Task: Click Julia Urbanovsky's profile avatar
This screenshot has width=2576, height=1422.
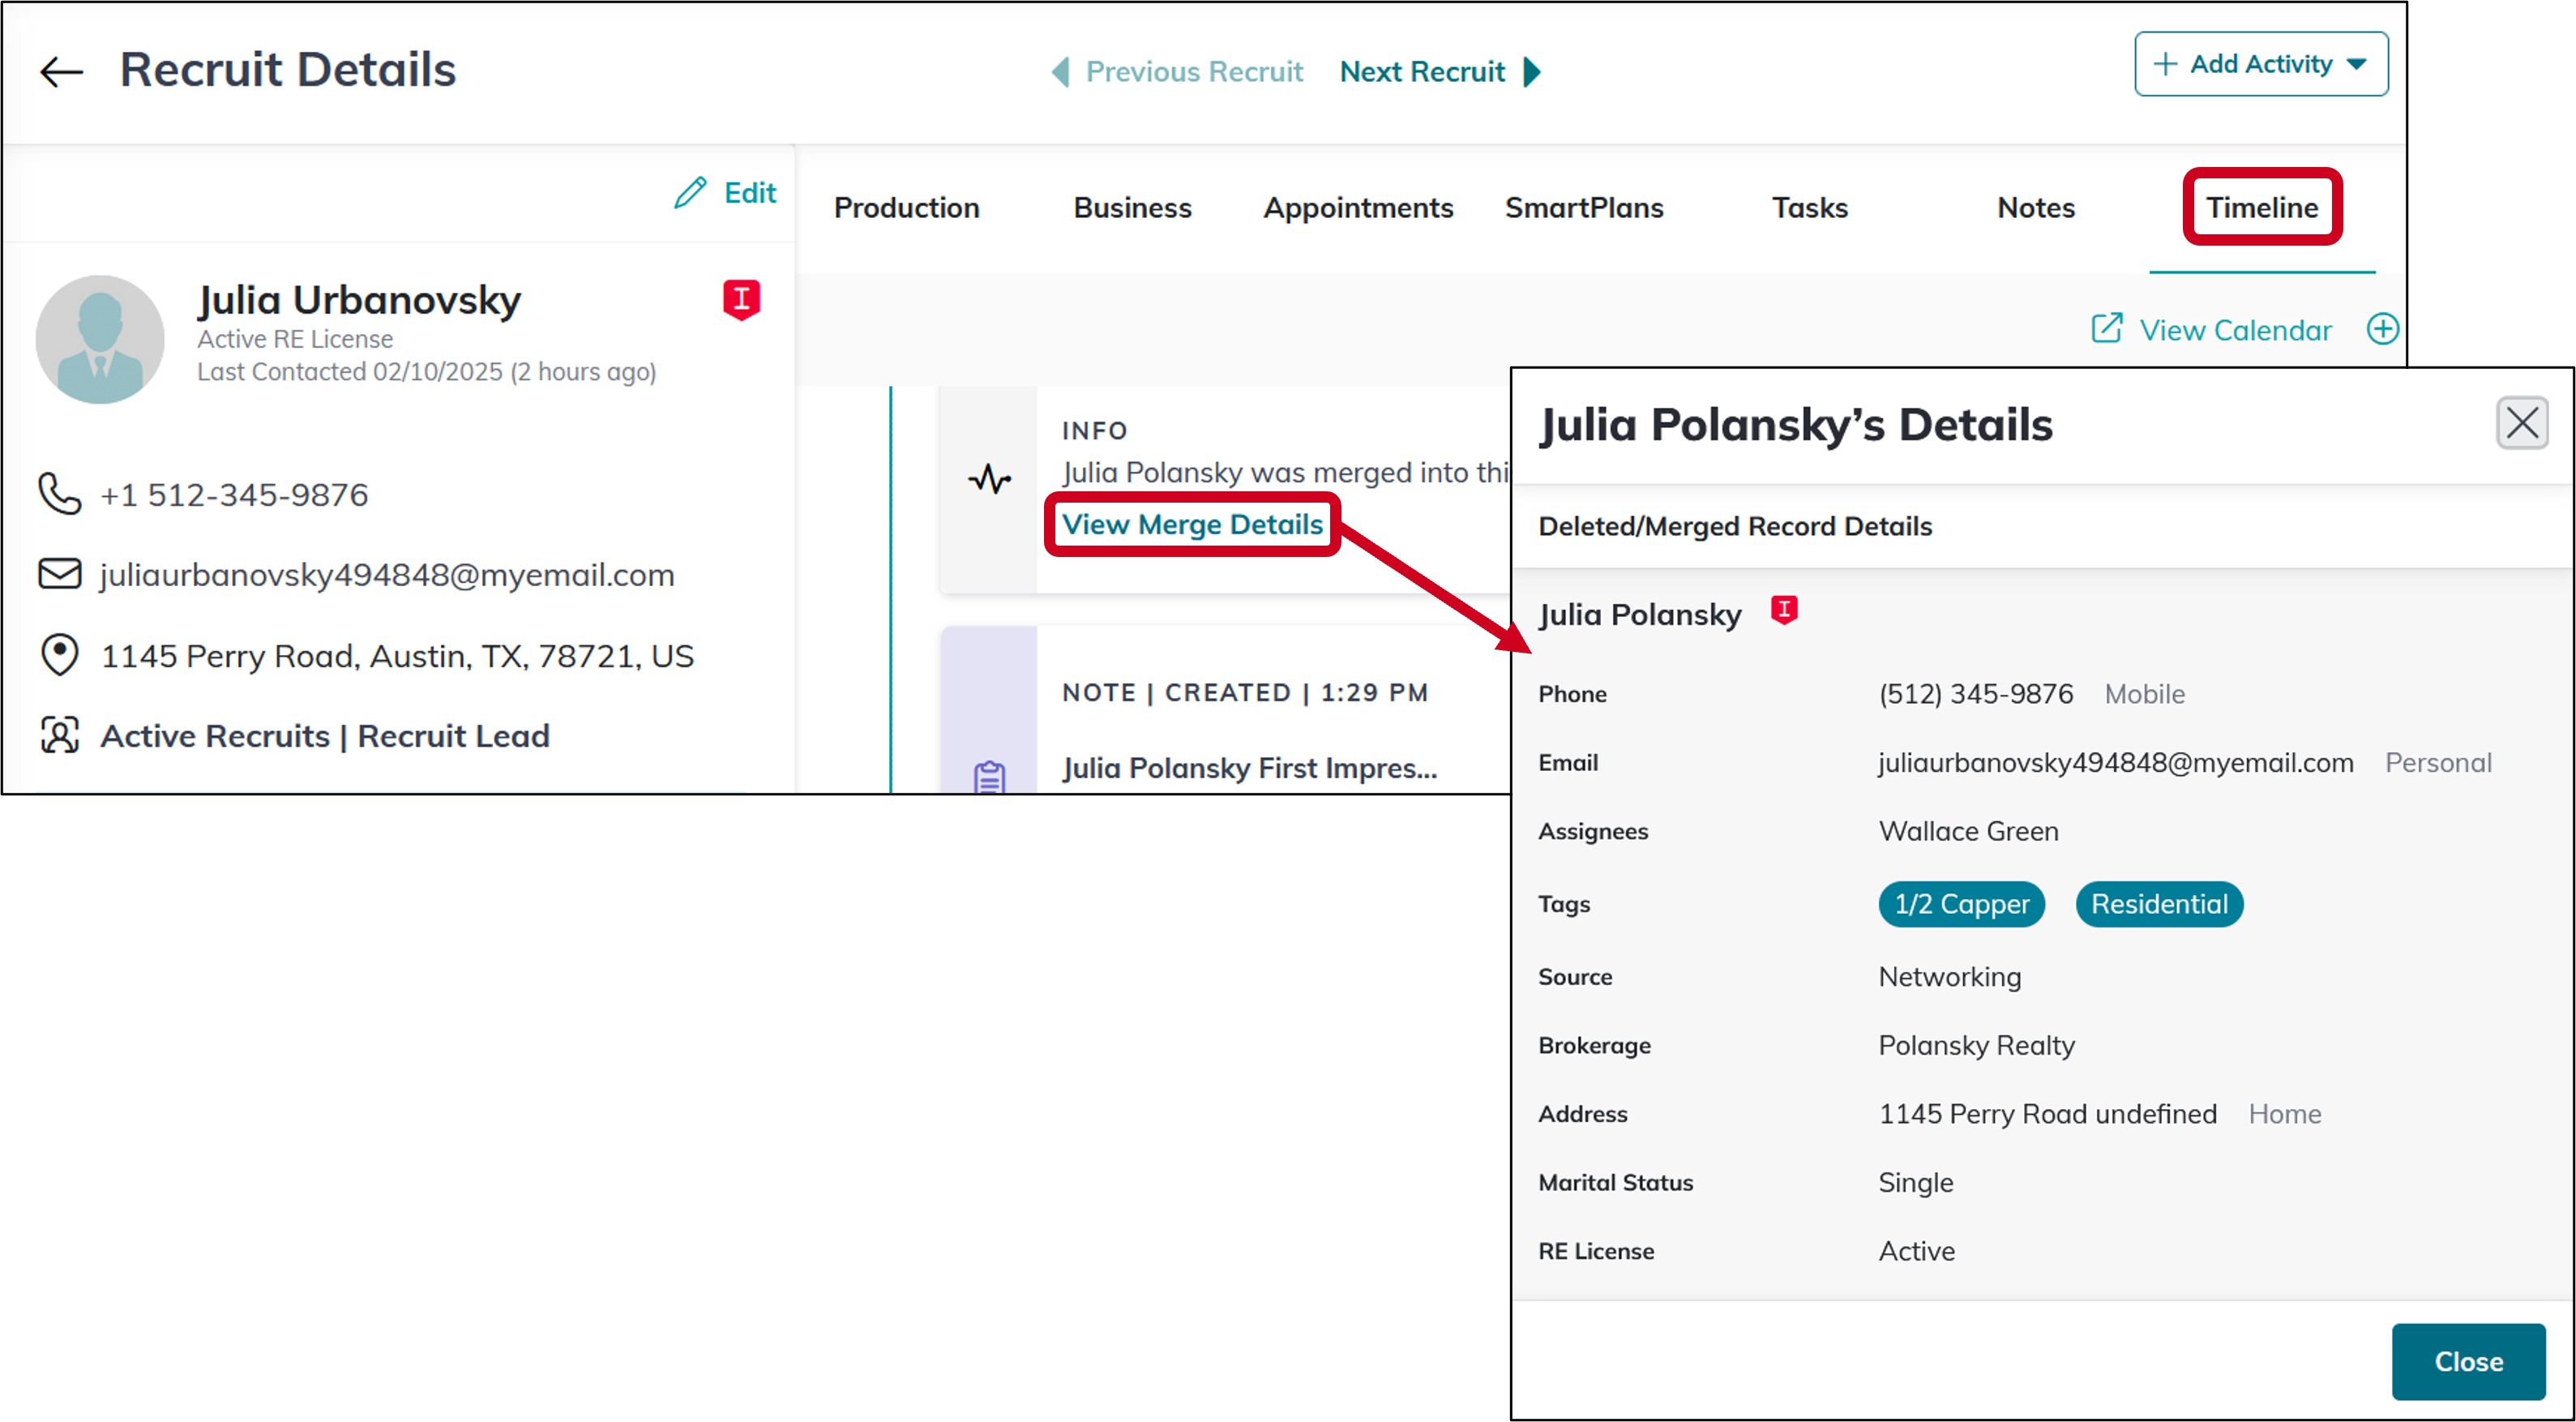Action: pos(100,339)
